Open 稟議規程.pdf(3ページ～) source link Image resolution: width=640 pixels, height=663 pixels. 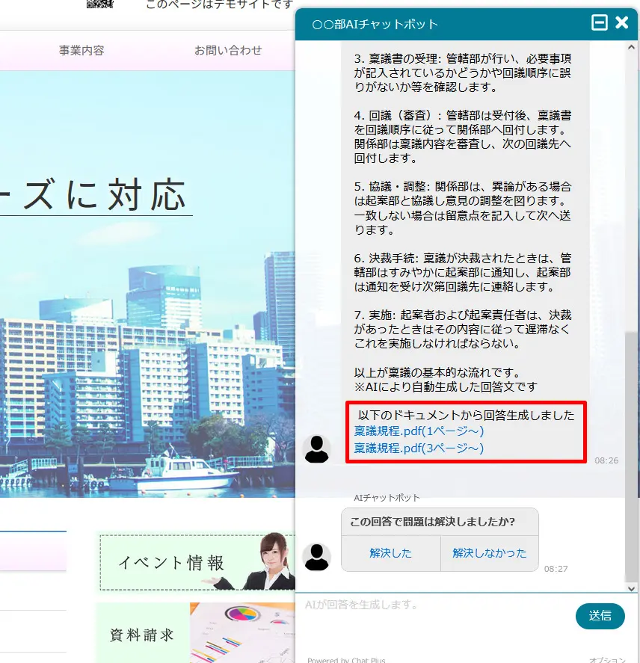click(x=419, y=448)
